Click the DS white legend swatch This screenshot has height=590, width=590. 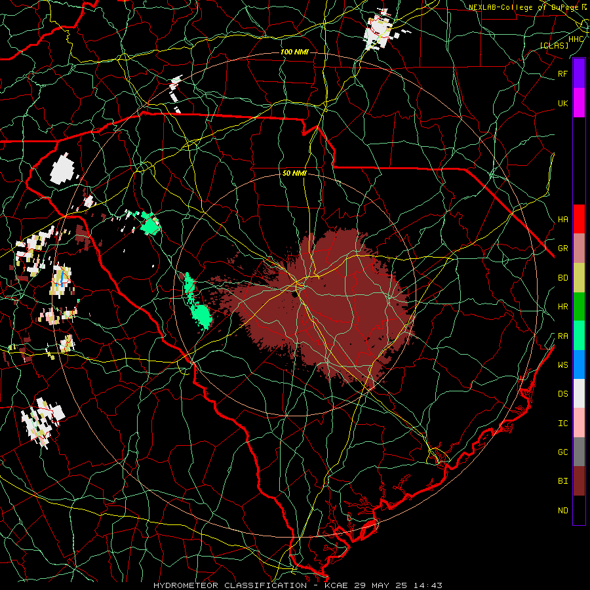[579, 393]
